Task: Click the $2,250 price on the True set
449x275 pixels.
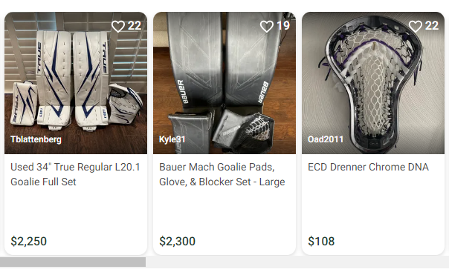Action: coord(29,242)
